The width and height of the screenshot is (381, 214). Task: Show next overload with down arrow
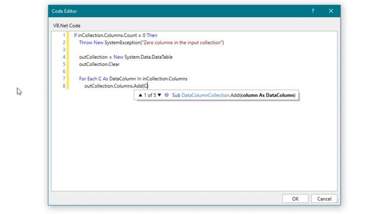pyautogui.click(x=160, y=95)
